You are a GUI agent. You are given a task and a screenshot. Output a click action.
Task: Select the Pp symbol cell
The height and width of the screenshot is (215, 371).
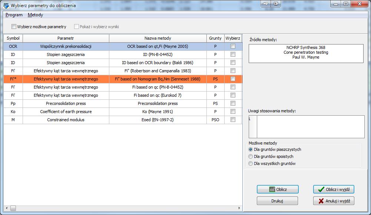coord(13,103)
